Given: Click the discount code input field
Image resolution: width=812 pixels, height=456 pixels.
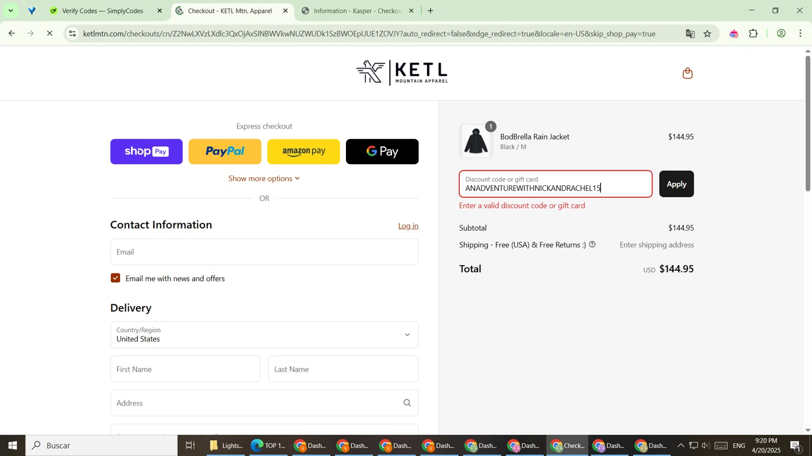Looking at the screenshot, I should pyautogui.click(x=555, y=184).
